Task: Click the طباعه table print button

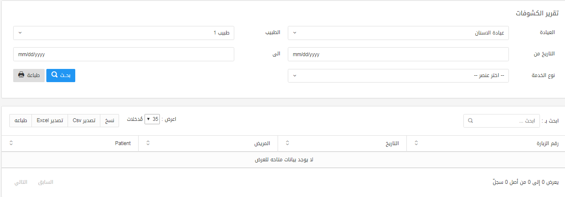Action: tap(21, 120)
